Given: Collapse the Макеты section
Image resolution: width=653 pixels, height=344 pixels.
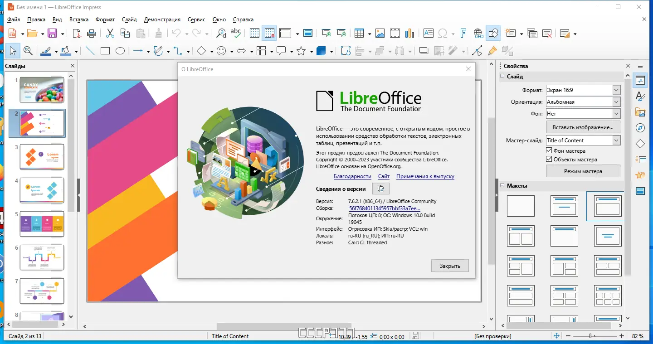Looking at the screenshot, I should [502, 185].
